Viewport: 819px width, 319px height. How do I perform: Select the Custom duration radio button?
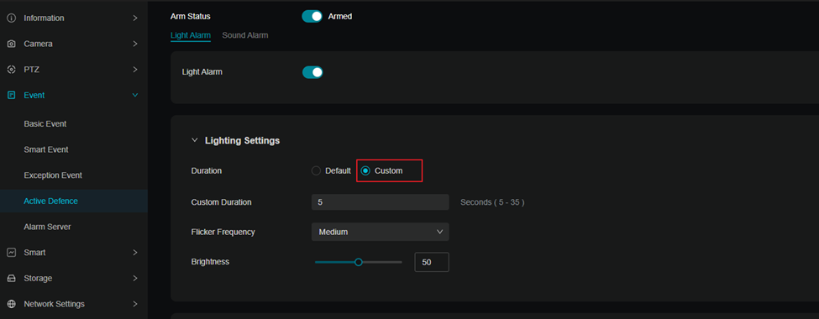[365, 170]
